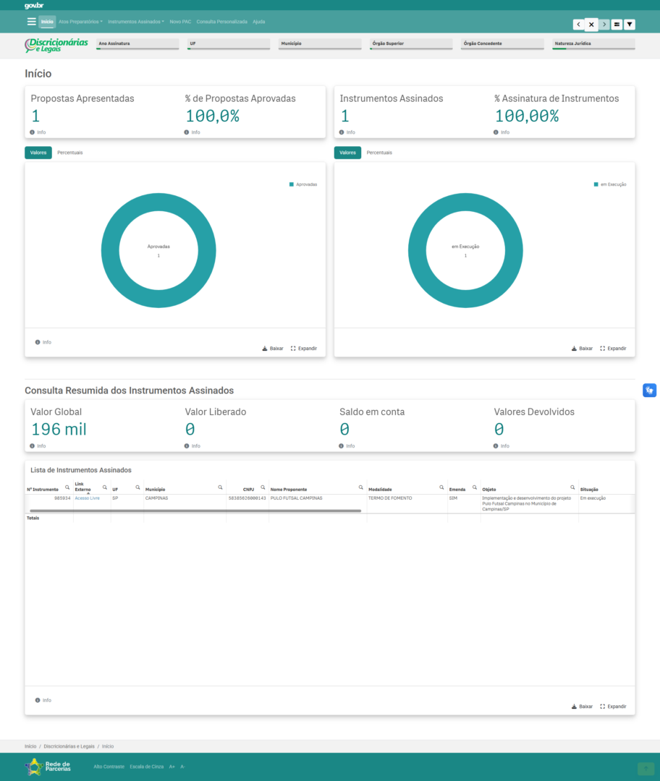Expand the Instrumentos Assinados dropdown menu
Viewport: 660px width, 781px height.
pyautogui.click(x=136, y=22)
